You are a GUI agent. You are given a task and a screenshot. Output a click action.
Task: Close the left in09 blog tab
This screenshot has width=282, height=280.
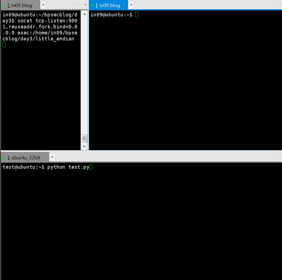click(x=36, y=4)
